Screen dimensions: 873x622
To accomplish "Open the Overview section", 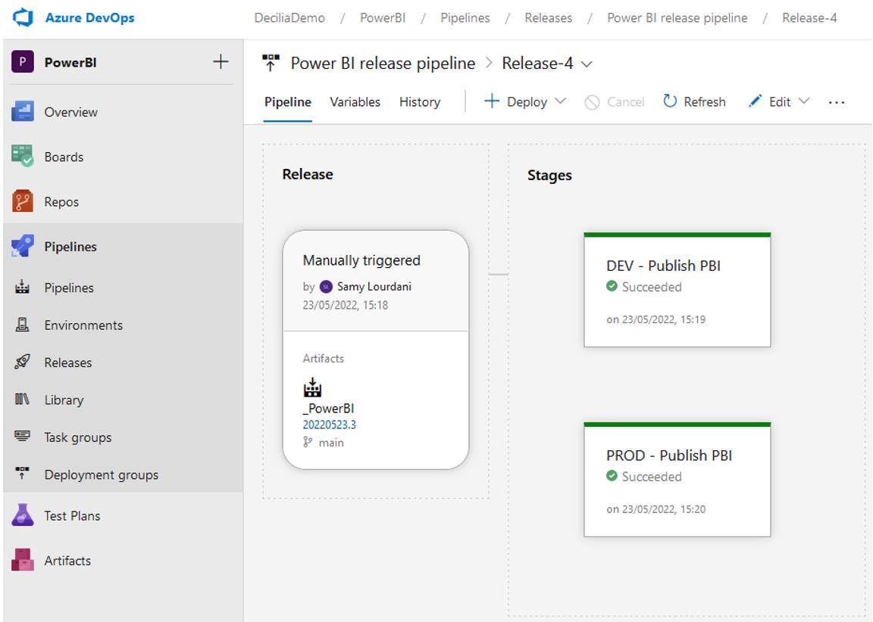I will [70, 112].
